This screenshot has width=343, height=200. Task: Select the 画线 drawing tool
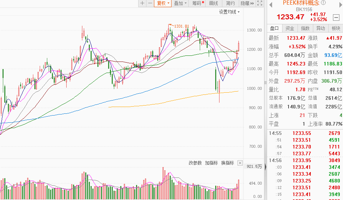[x=214, y=3]
